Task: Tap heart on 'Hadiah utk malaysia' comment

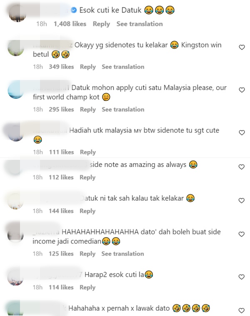Action: [x=242, y=133]
